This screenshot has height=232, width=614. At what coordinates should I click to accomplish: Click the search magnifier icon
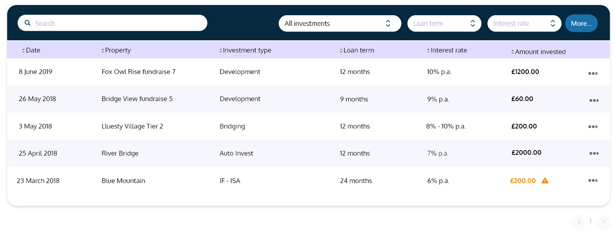tap(27, 23)
